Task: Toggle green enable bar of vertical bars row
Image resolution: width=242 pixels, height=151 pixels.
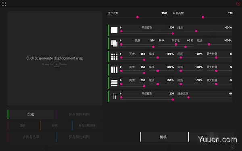Action: pos(108,70)
